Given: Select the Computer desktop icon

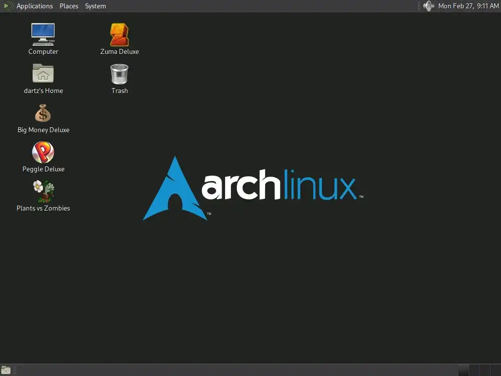Looking at the screenshot, I should (43, 35).
